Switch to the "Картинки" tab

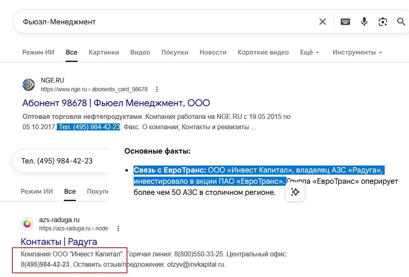coord(104,52)
